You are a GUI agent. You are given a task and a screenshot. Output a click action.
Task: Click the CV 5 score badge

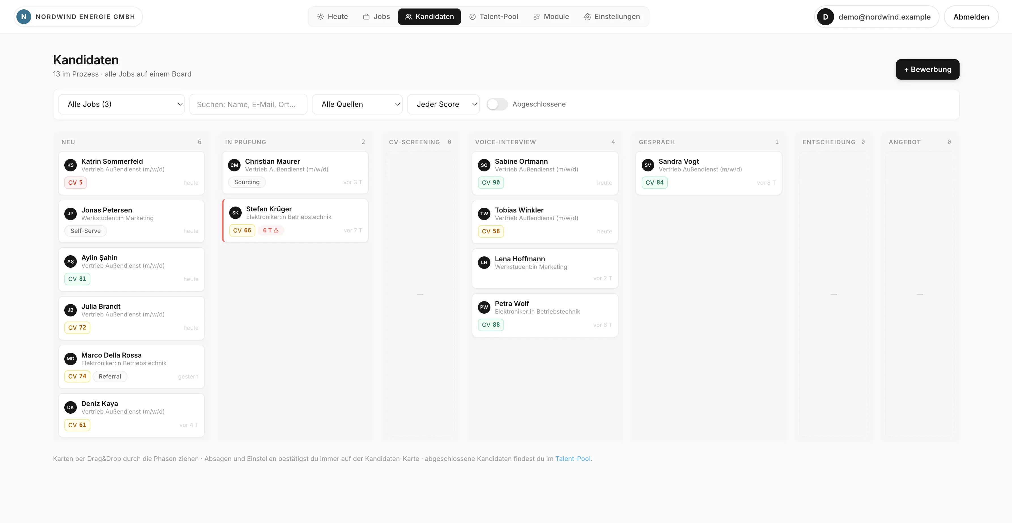click(x=75, y=182)
